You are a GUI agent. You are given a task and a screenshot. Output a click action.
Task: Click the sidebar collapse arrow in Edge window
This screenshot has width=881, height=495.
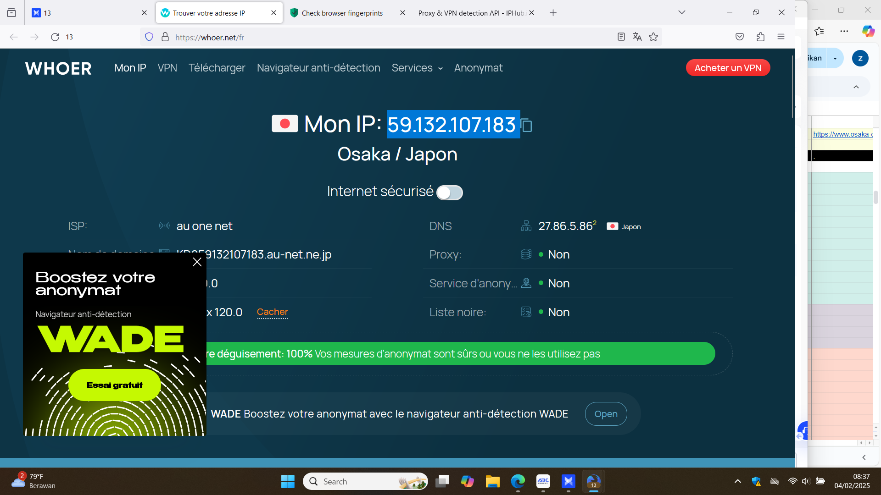pos(864,457)
